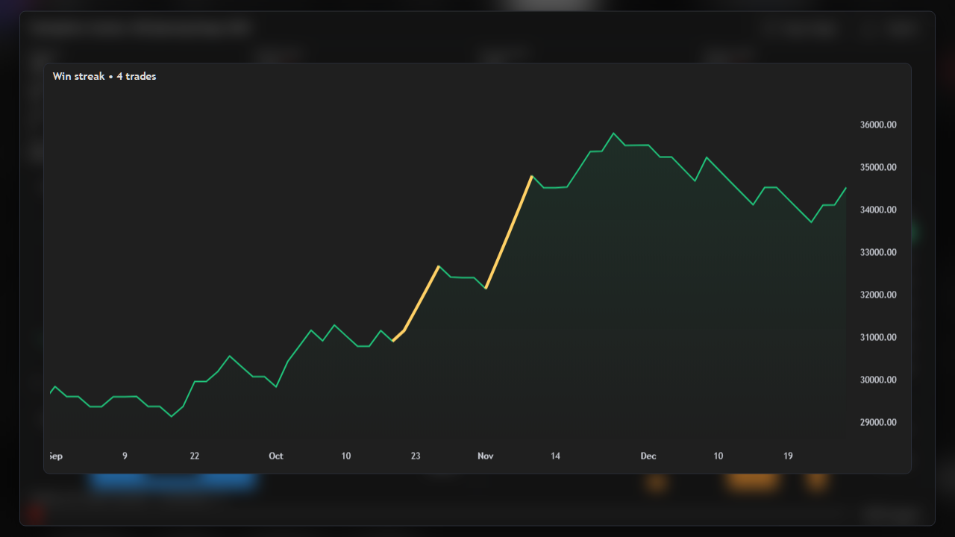
Task: Click the 33000.00 price axis label
Action: (x=878, y=252)
